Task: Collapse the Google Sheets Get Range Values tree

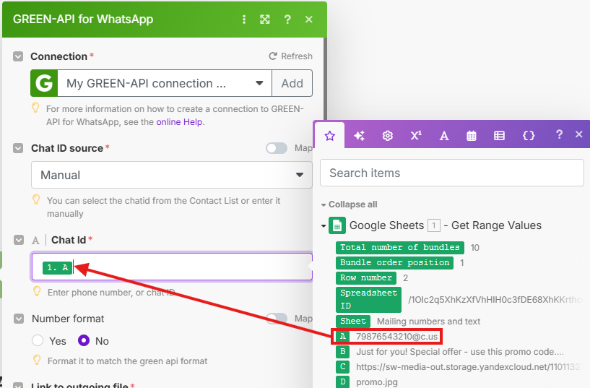Action: (x=324, y=225)
